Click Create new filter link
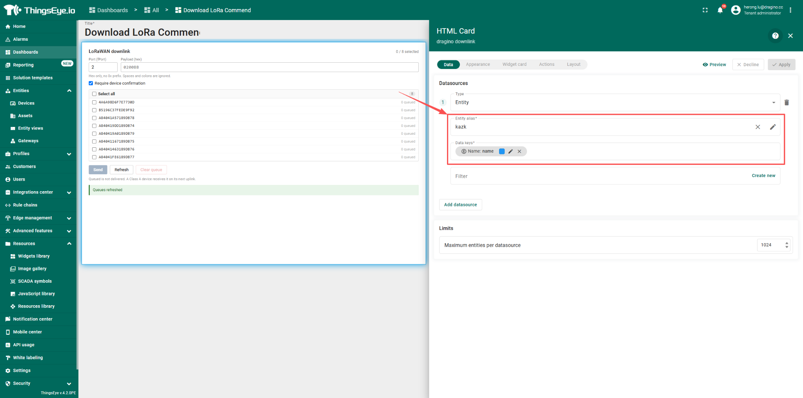The image size is (803, 398). 763,175
